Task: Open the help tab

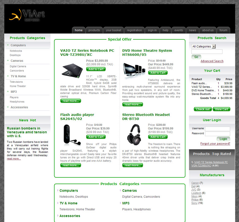Action: [165, 30]
